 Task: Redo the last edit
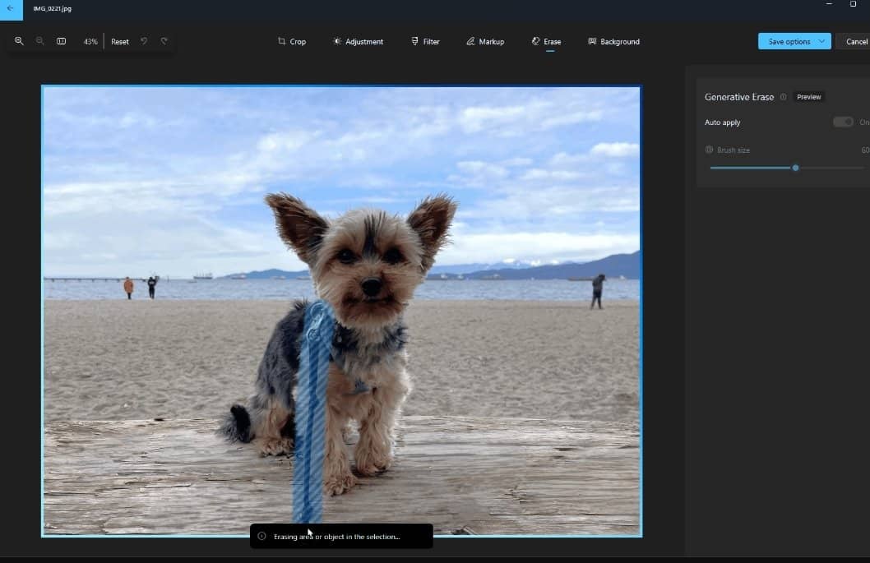164,41
